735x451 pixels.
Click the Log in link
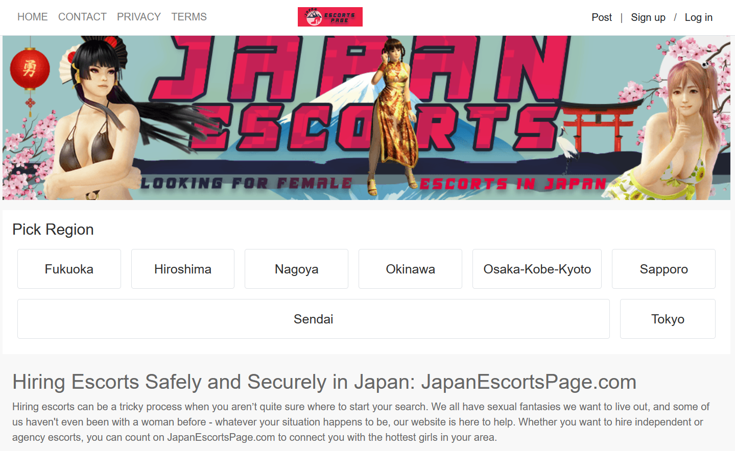(699, 17)
